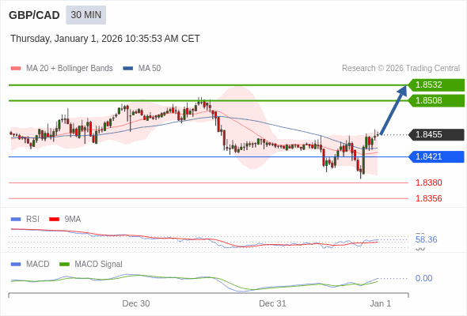Click the Research © 2026 Trading Central credit
467x316 pixels.
tap(401, 69)
